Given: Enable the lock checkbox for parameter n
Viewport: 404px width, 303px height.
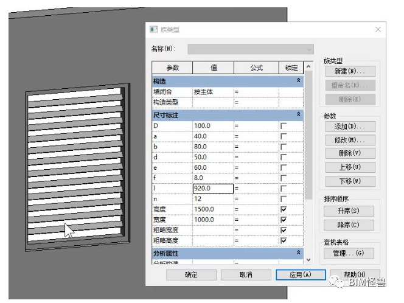Looking at the screenshot, I should pyautogui.click(x=283, y=198).
